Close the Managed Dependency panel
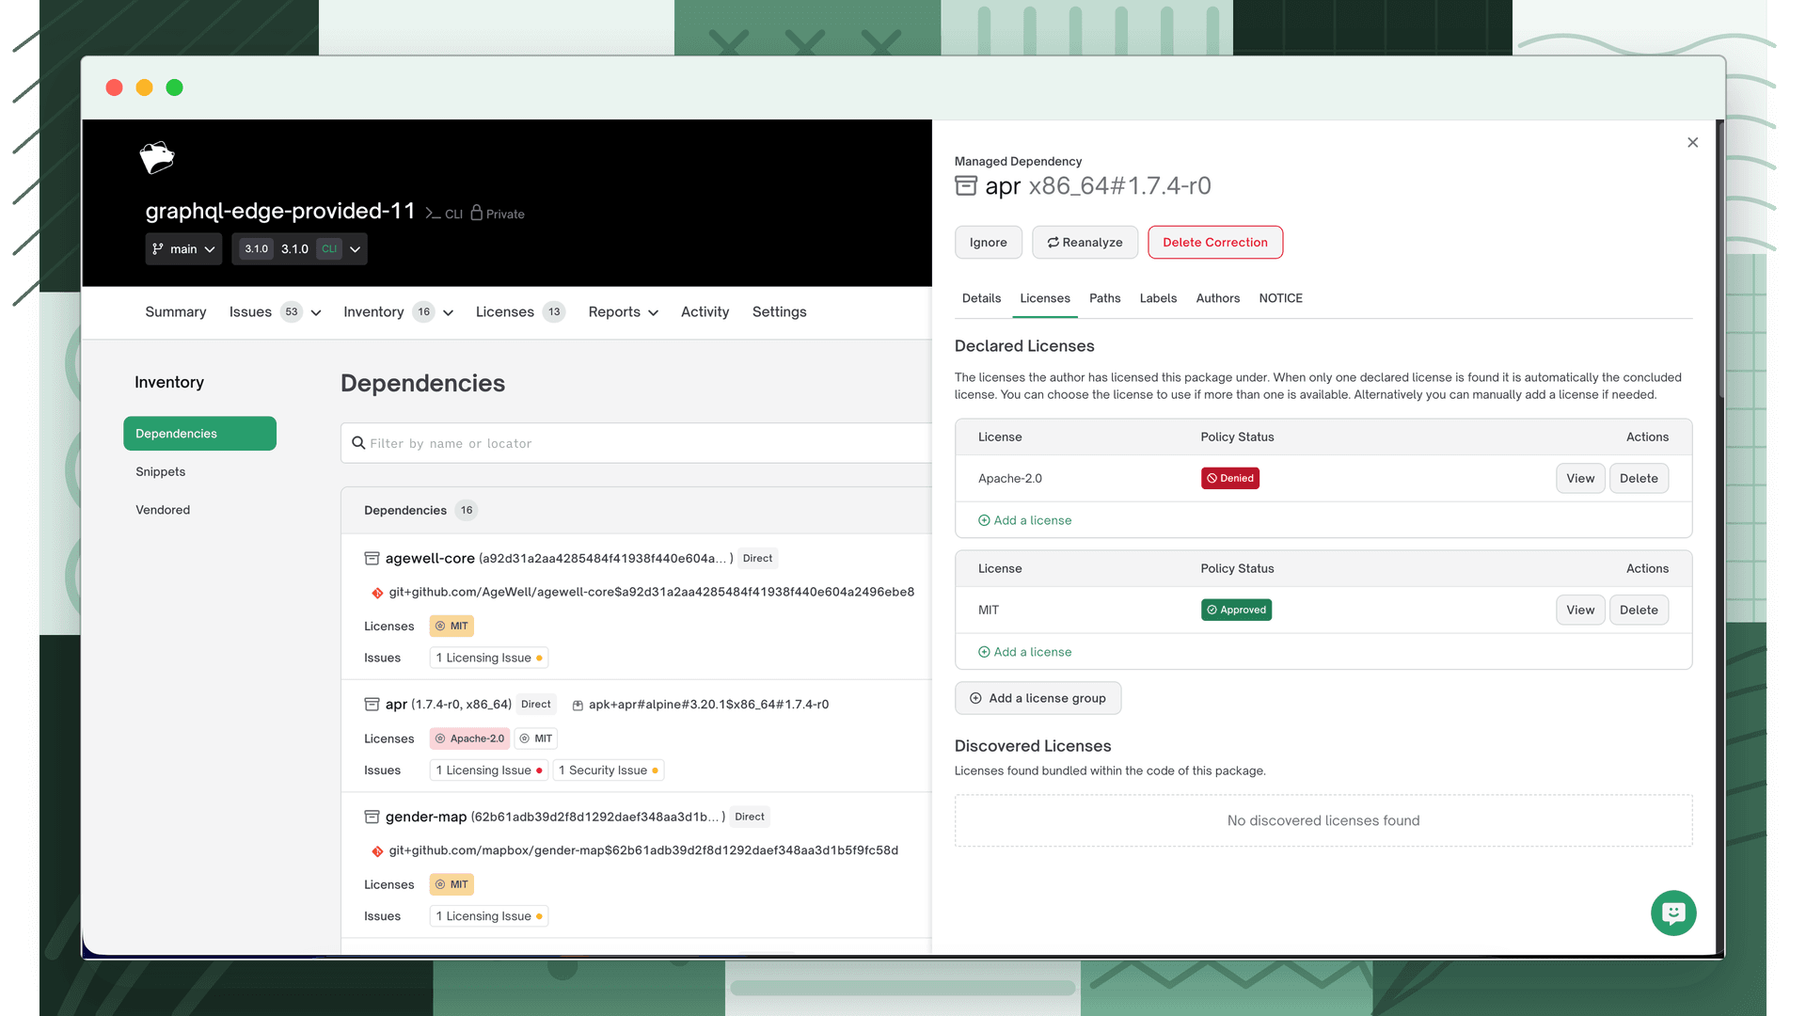This screenshot has height=1016, width=1806. tap(1692, 143)
